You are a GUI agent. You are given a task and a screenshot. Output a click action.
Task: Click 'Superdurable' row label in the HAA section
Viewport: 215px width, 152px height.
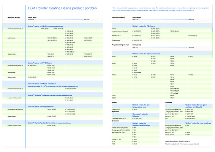(11, 54)
